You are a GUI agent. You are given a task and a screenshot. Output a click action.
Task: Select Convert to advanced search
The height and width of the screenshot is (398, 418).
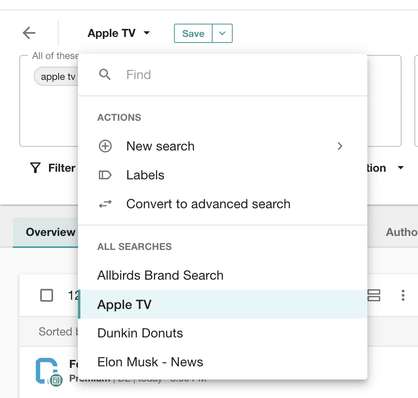click(222, 204)
